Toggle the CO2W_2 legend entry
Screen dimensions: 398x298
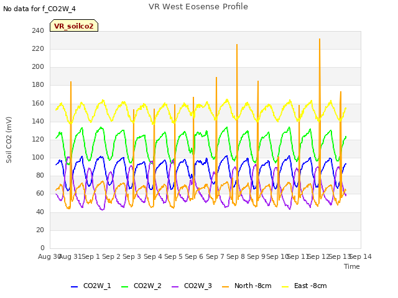[141, 286]
